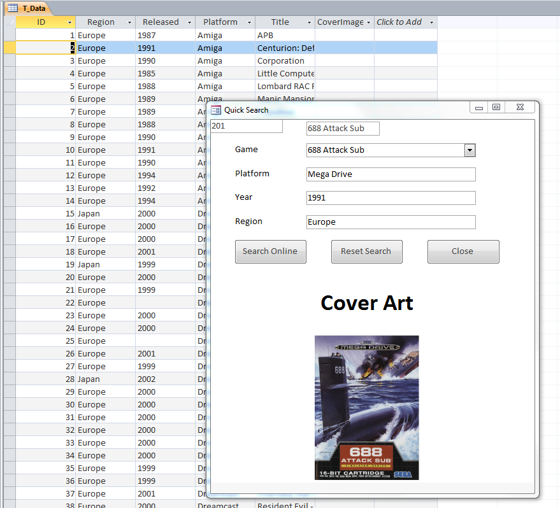Click the Game label in Quick Search
Screen dimensions: 560x508
point(247,150)
